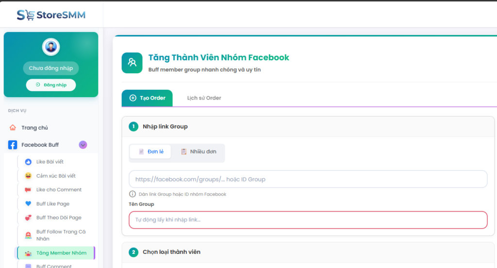Image resolution: width=497 pixels, height=268 pixels.
Task: Focus the Facebook group link input field
Action: click(x=308, y=179)
